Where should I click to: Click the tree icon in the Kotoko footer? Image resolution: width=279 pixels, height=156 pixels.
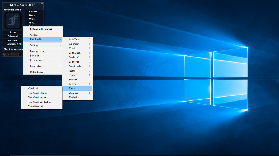coord(8,54)
